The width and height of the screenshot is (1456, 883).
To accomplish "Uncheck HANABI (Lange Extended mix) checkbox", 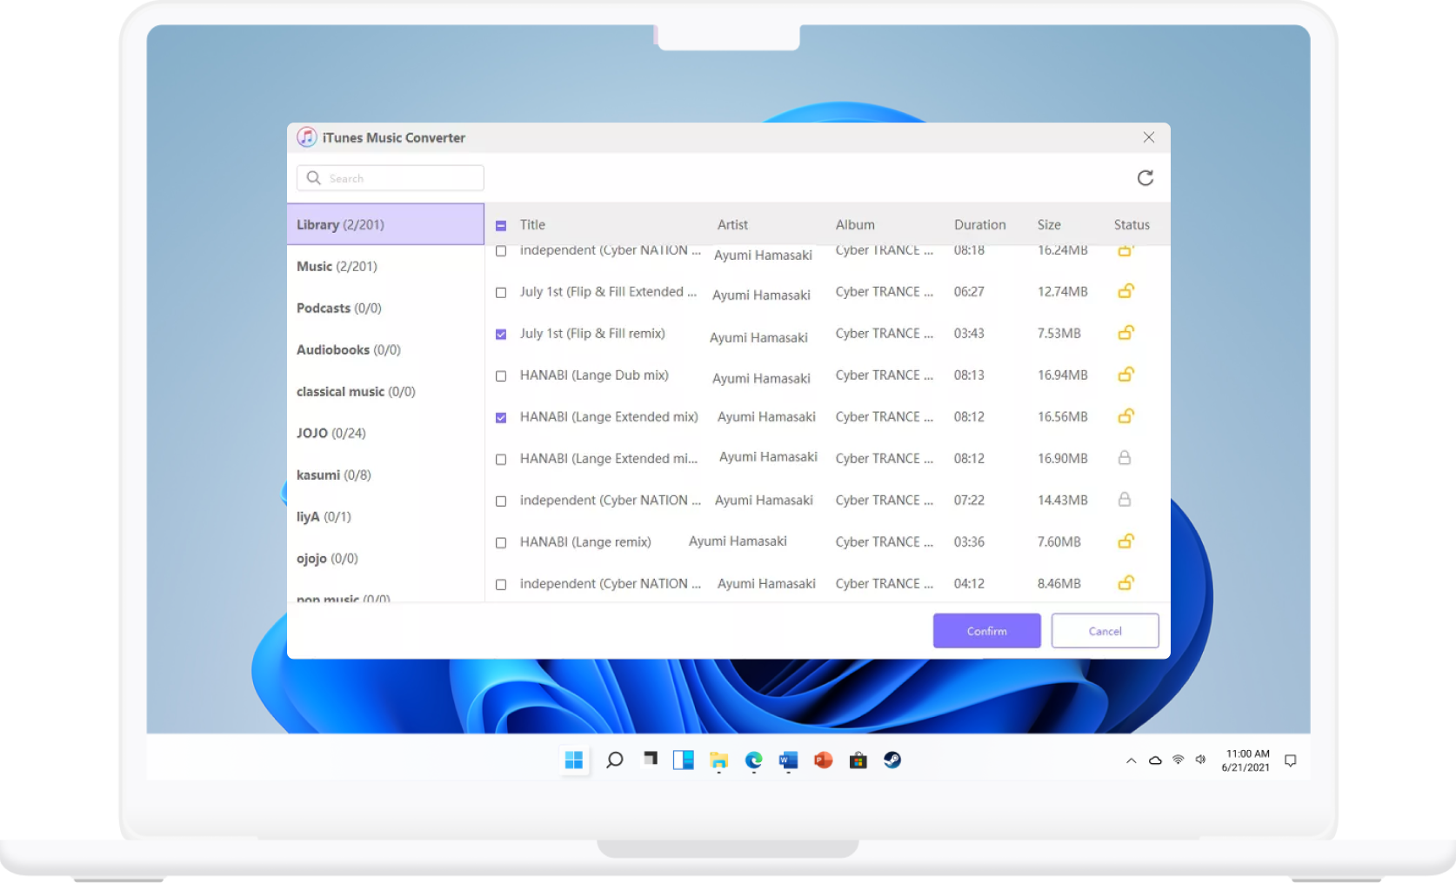I will pyautogui.click(x=501, y=418).
